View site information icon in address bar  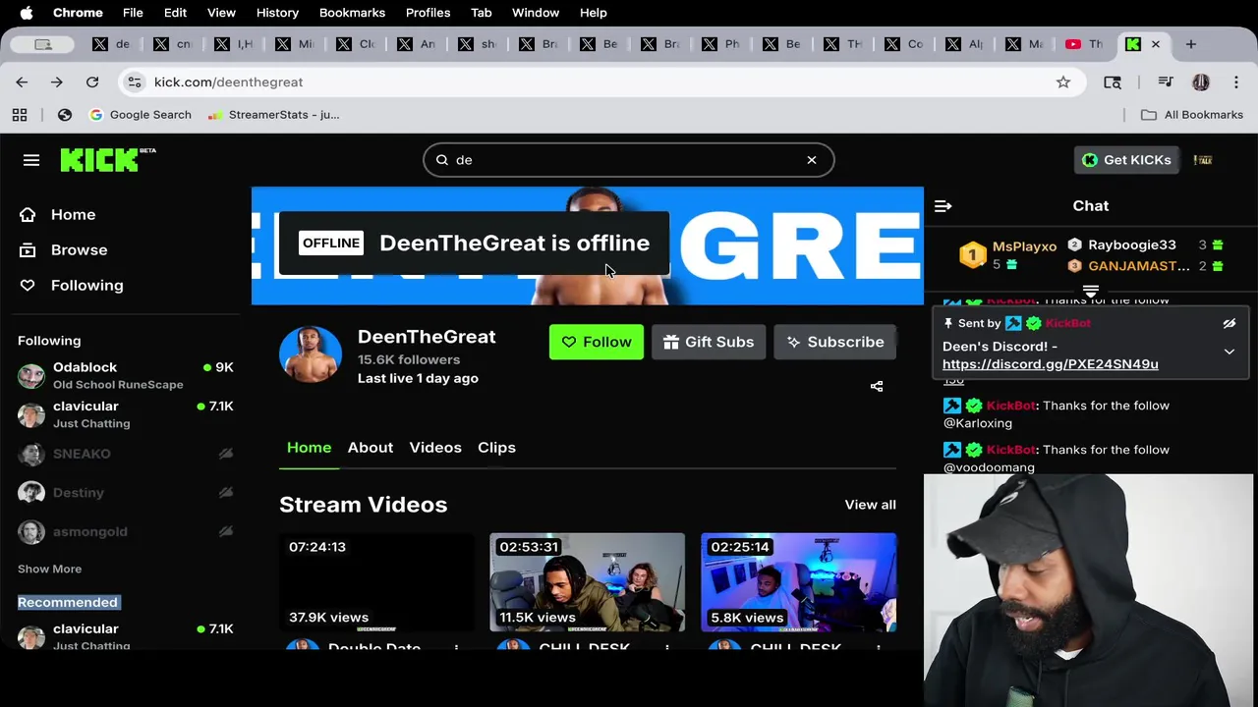point(135,82)
